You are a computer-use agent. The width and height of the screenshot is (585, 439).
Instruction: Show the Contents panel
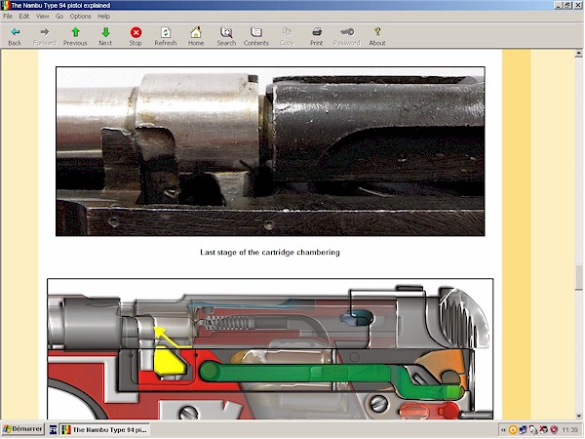(256, 36)
